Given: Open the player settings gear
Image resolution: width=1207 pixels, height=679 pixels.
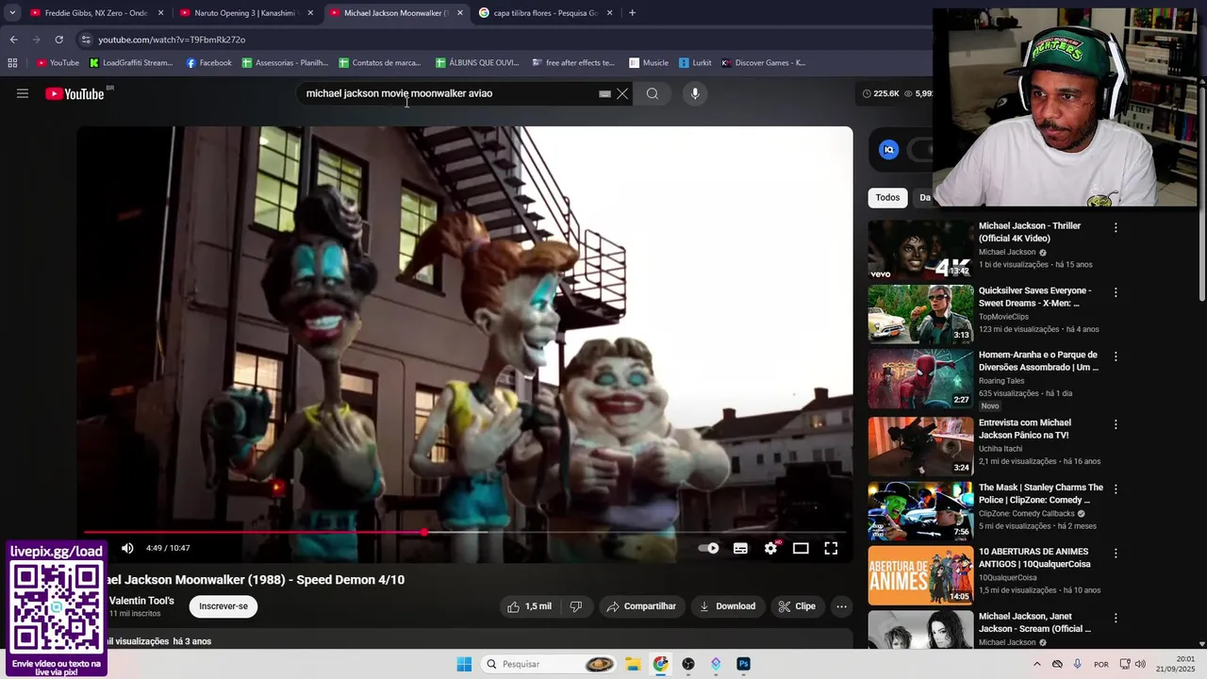Looking at the screenshot, I should point(770,548).
